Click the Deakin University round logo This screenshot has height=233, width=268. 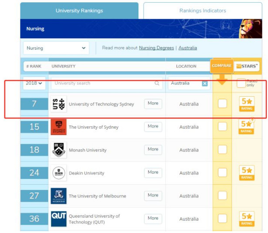point(59,173)
